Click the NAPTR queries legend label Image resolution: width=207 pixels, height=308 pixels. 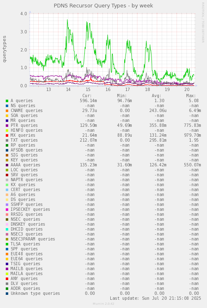coord(26,180)
